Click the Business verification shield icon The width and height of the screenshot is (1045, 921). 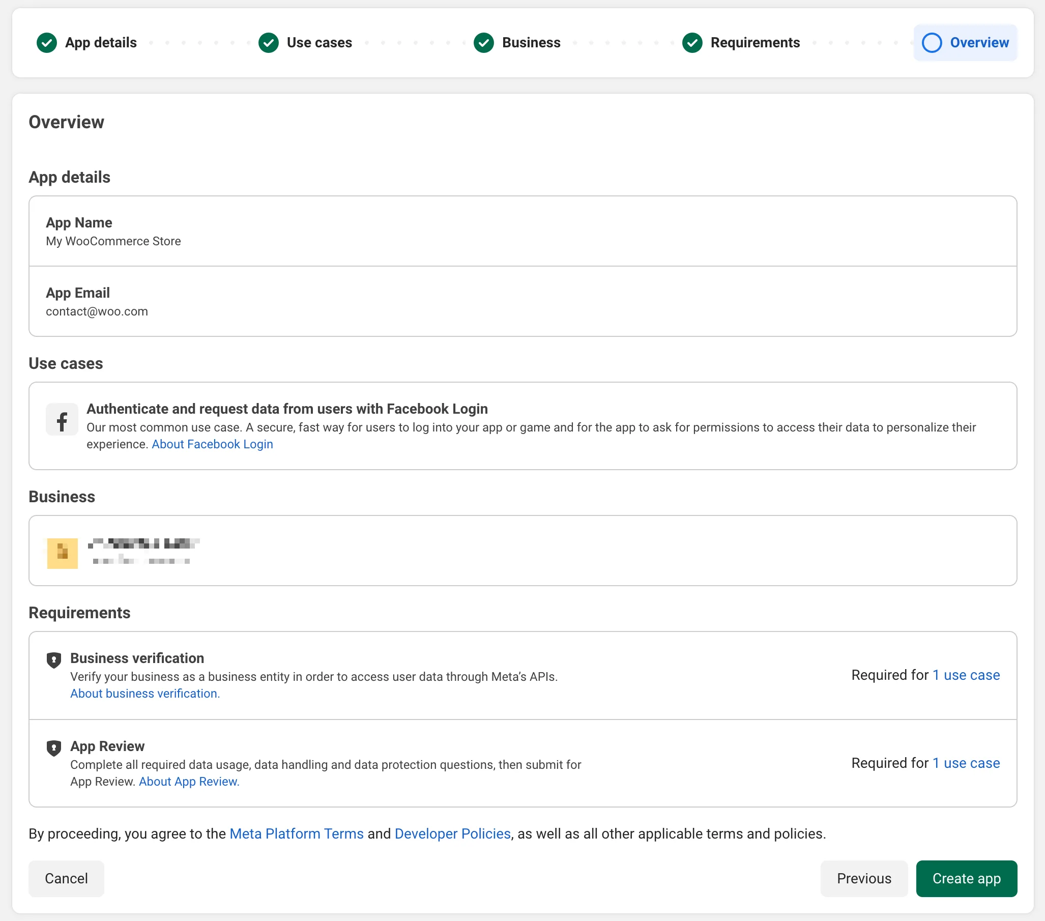pos(54,660)
